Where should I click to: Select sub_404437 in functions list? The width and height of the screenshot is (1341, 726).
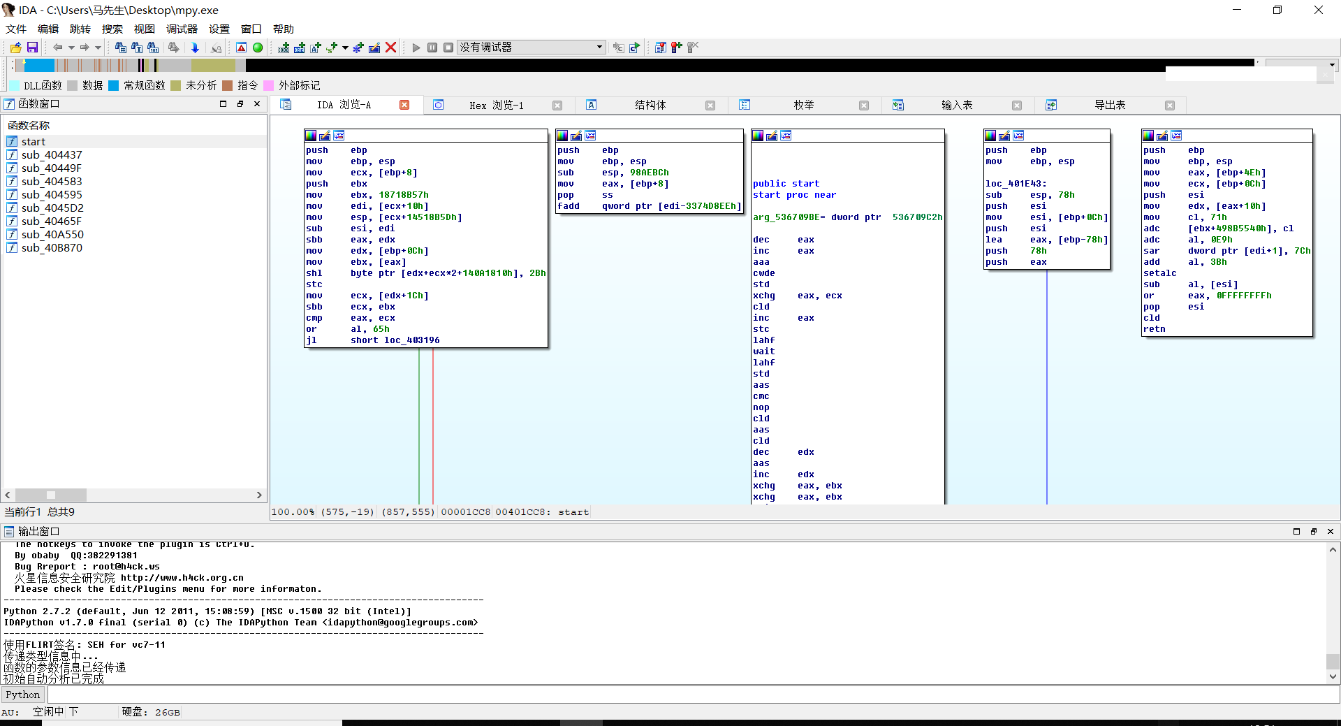click(134, 154)
